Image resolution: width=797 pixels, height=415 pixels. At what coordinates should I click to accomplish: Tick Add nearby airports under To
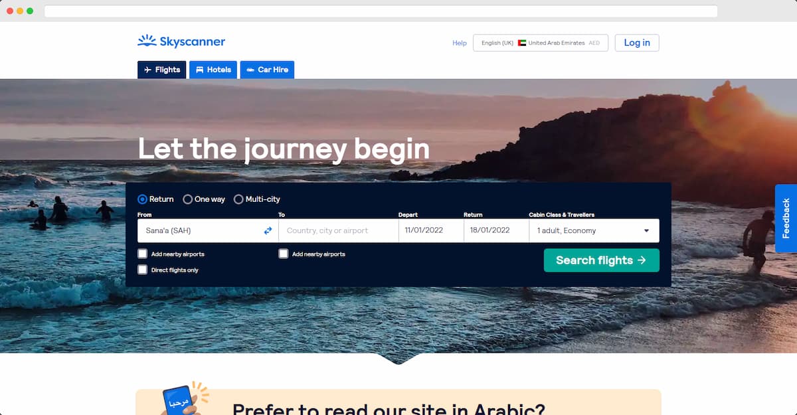pos(284,254)
